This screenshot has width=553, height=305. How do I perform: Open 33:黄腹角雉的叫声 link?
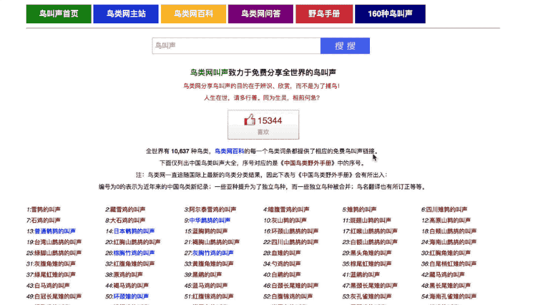pyautogui.click(x=209, y=264)
